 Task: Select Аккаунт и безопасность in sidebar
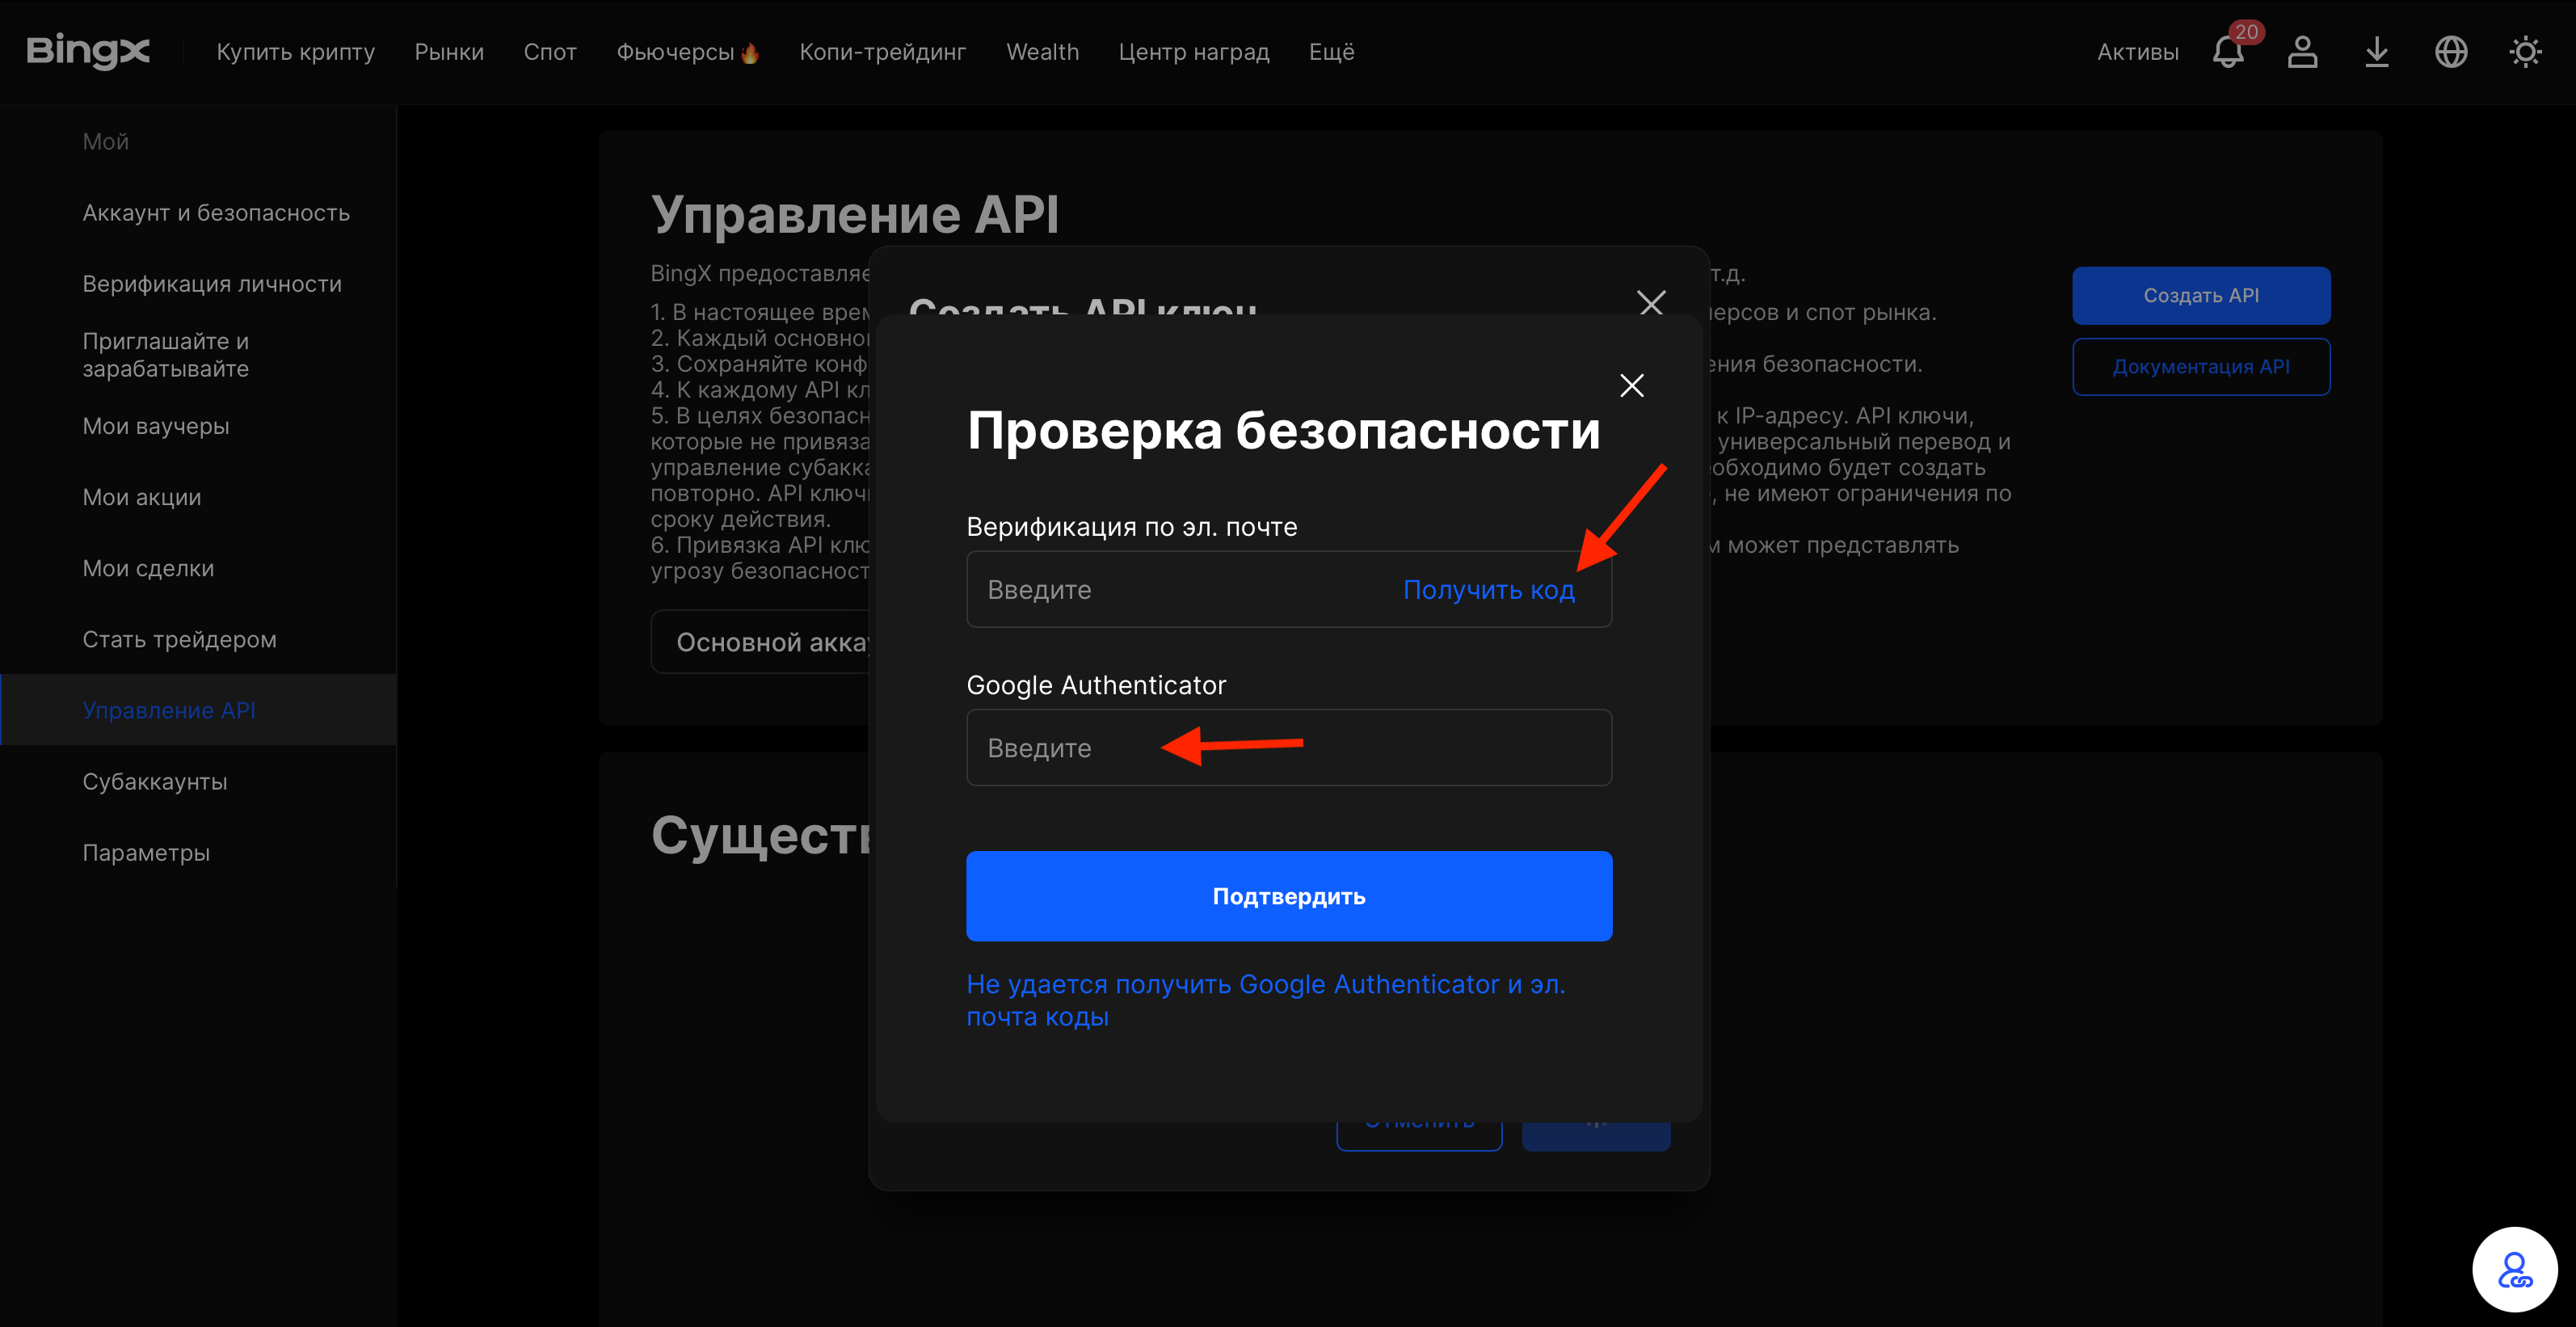coord(216,213)
